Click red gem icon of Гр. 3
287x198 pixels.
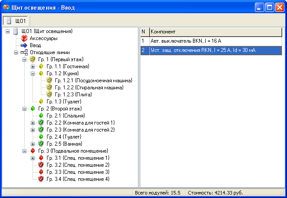pos(33,151)
